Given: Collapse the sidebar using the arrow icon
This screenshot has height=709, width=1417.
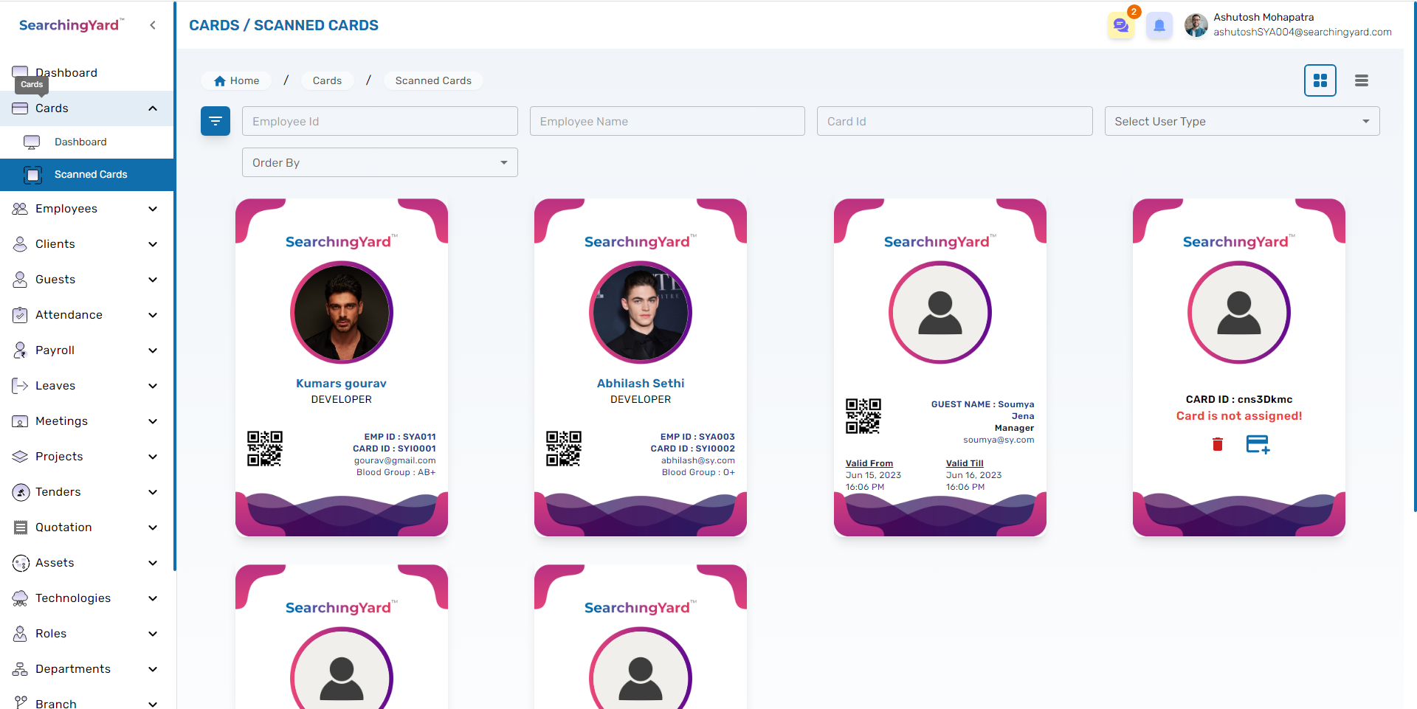Looking at the screenshot, I should pyautogui.click(x=153, y=25).
